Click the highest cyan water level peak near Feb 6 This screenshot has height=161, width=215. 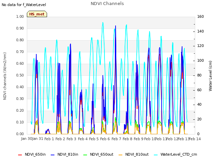[x=103, y=22]
